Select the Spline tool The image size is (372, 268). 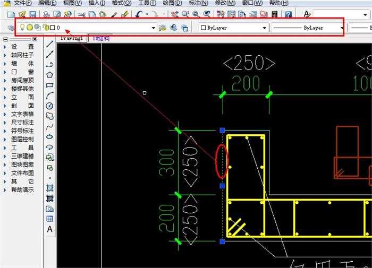[x=49, y=126]
